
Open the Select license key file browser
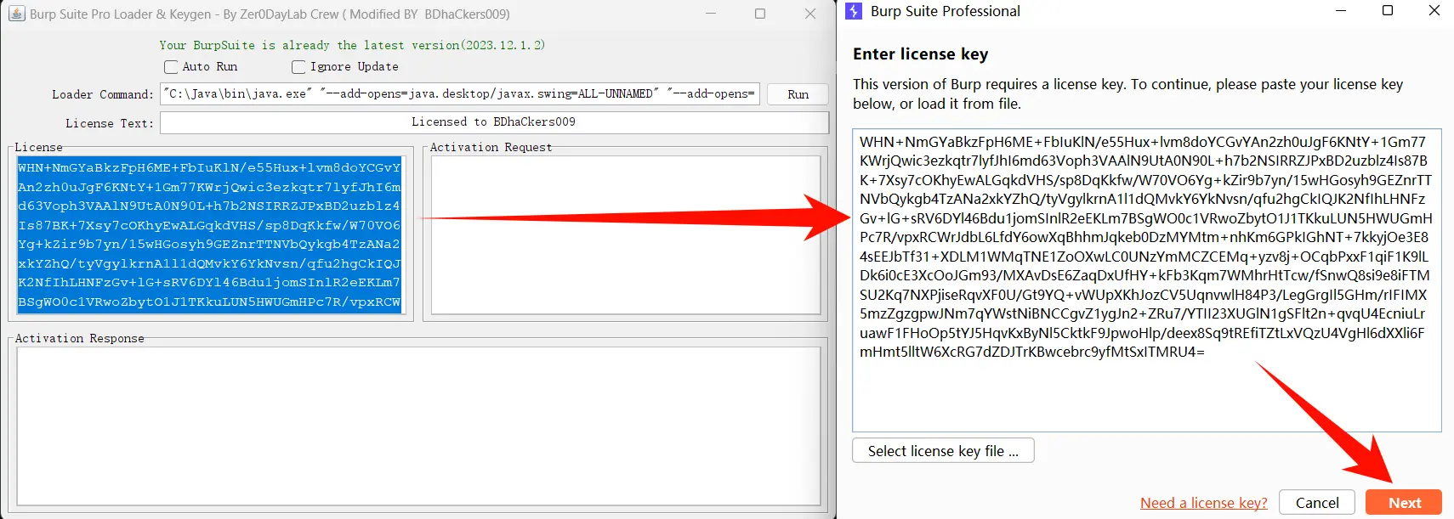click(943, 451)
